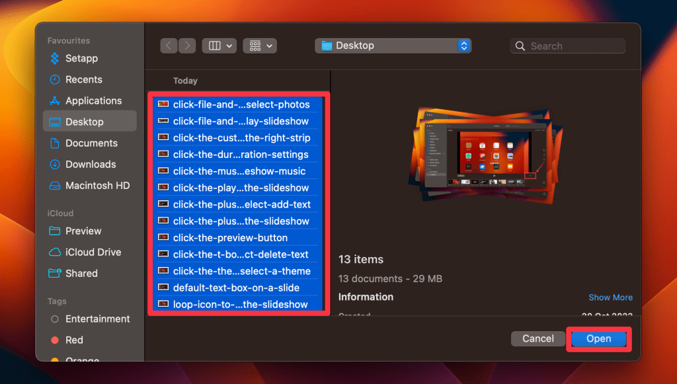Image resolution: width=677 pixels, height=384 pixels.
Task: Select file click-file-and-...lay-slideshow
Action: pyautogui.click(x=237, y=121)
